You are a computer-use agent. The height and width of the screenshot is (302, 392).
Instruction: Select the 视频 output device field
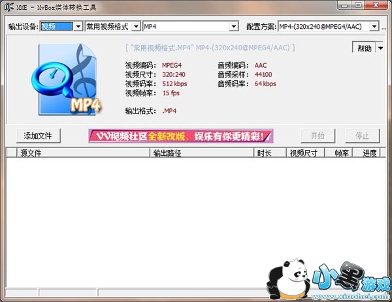[x=57, y=27]
